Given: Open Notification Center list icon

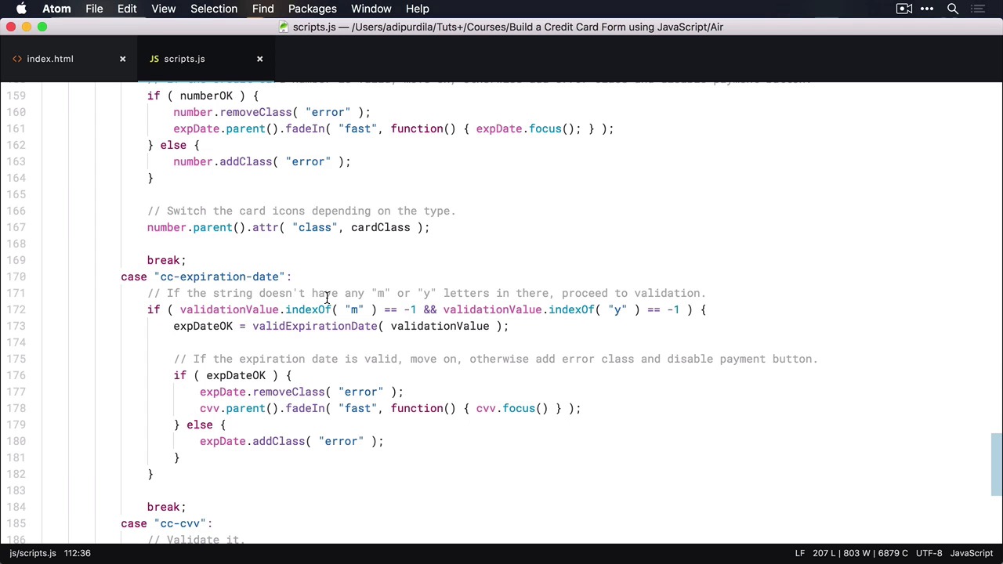Looking at the screenshot, I should 979,9.
